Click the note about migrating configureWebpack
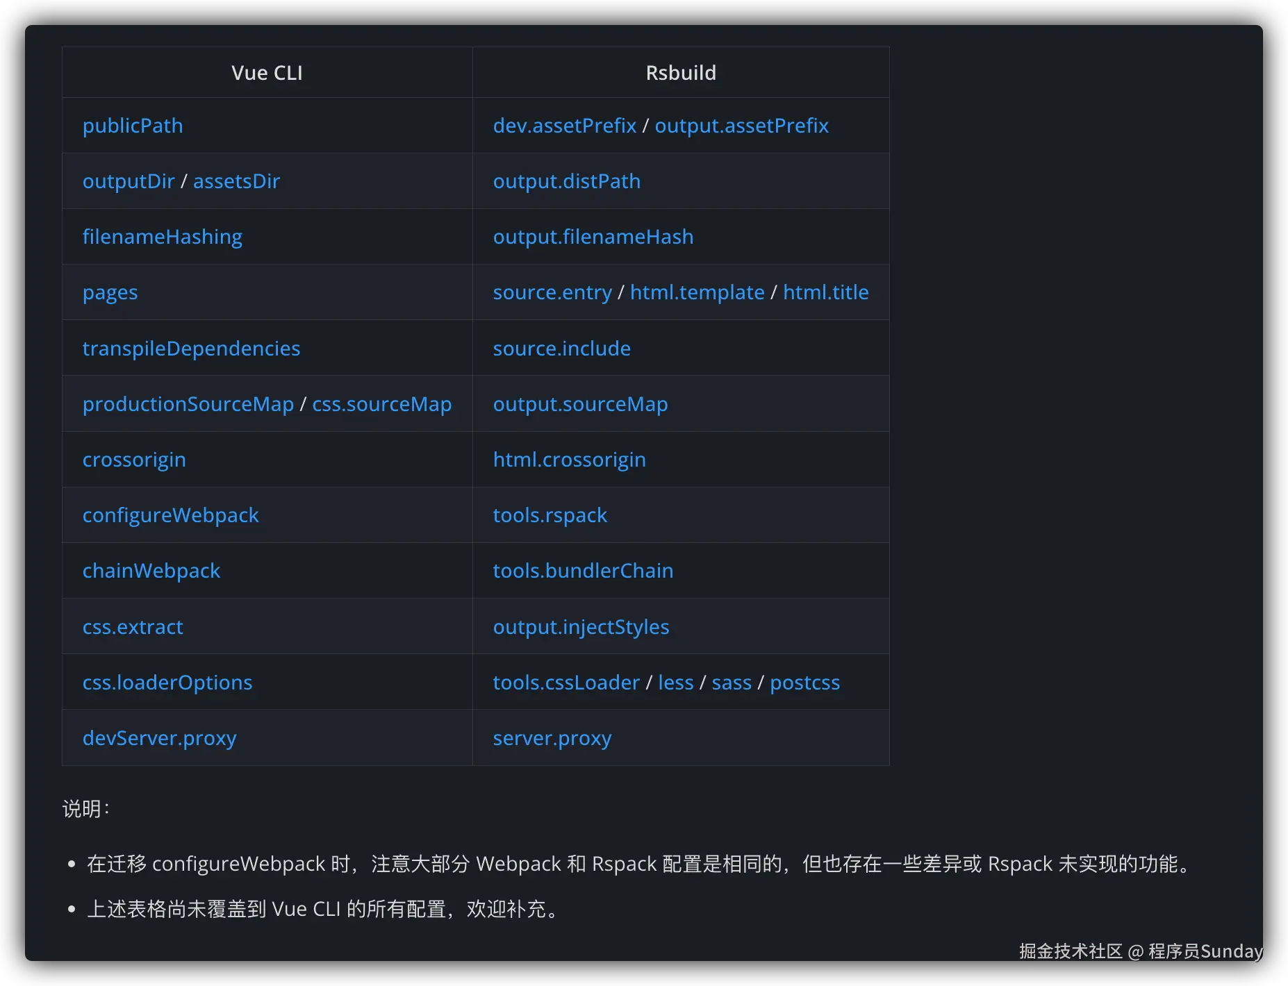 [641, 864]
